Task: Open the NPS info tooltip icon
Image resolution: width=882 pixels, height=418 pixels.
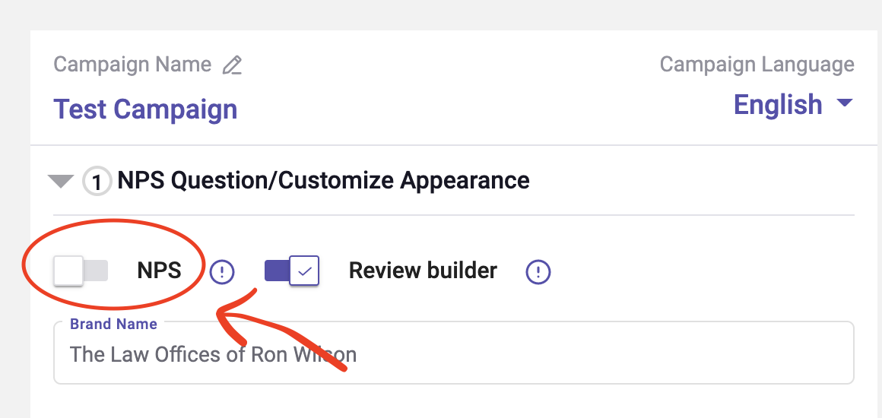Action: pos(222,271)
